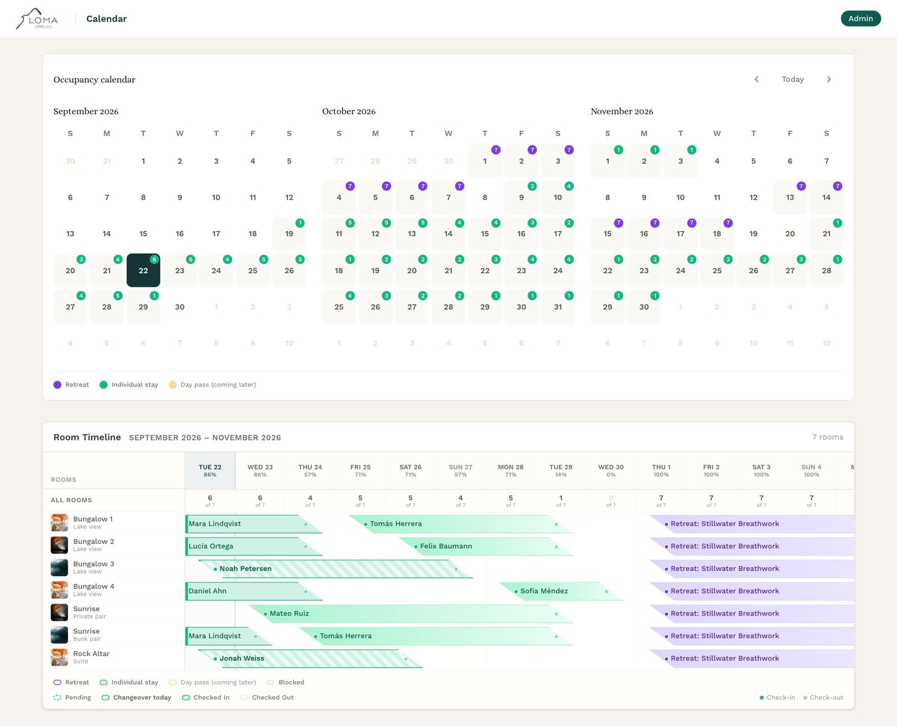Image resolution: width=897 pixels, height=726 pixels.
Task: Select the SAT 26 timeline column header
Action: pyautogui.click(x=410, y=470)
